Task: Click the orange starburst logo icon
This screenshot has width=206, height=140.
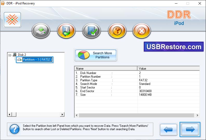Action: [12, 20]
